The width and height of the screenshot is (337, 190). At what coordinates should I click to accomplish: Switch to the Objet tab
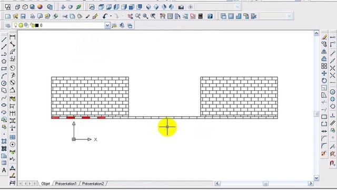45,184
